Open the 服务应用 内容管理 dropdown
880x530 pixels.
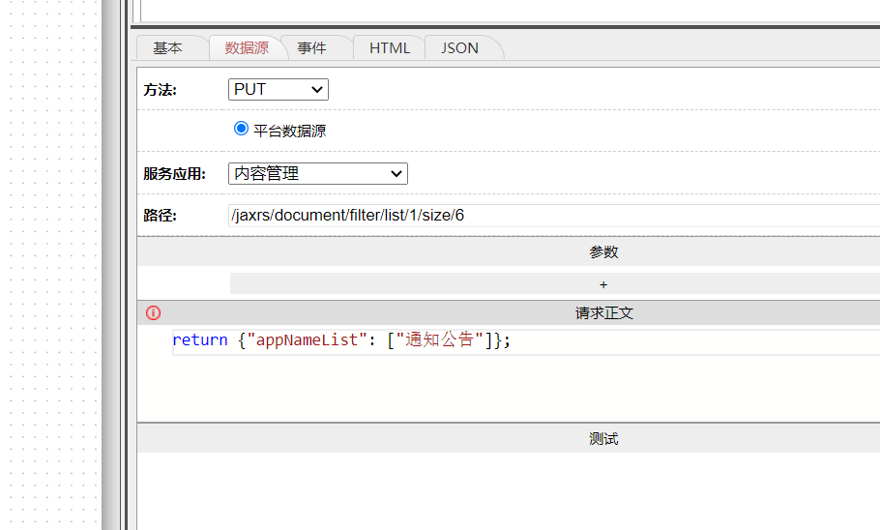(317, 173)
